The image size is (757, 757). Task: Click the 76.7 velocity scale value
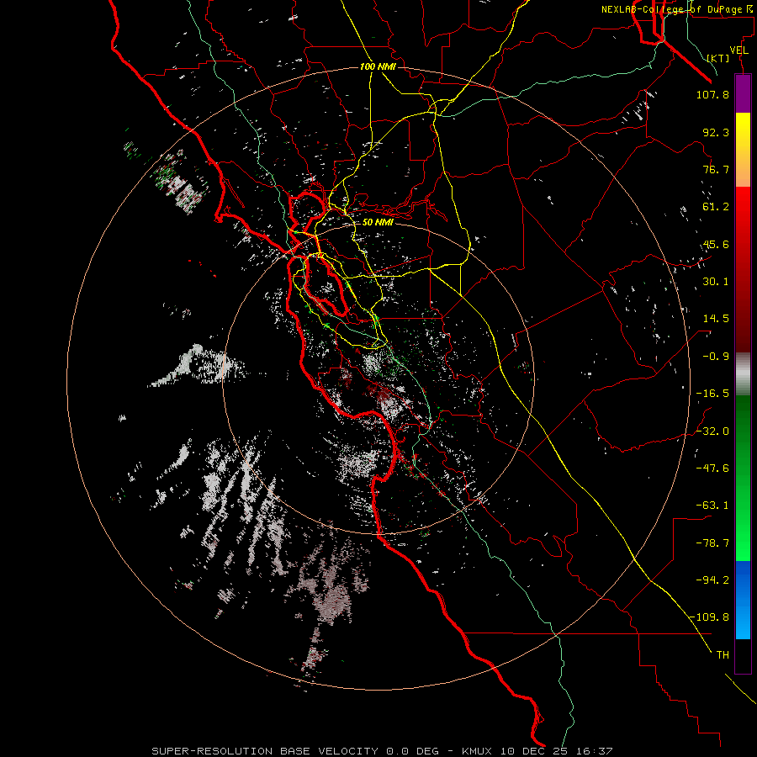716,169
